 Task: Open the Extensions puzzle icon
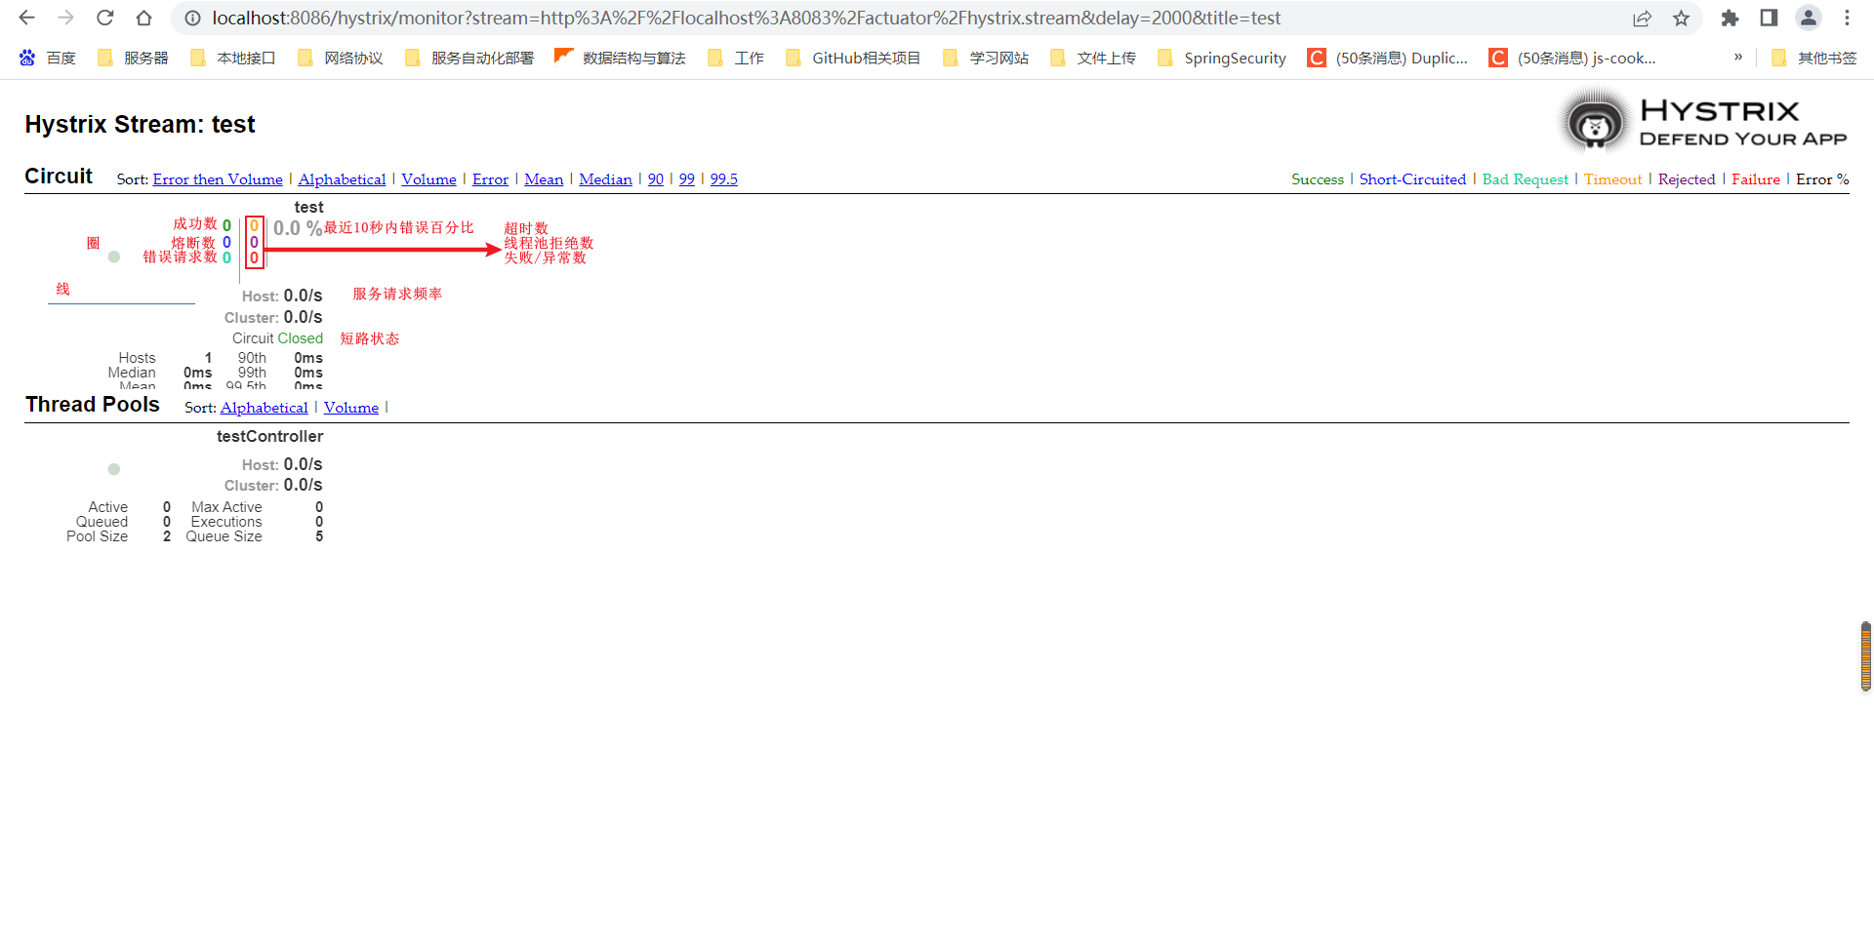tap(1730, 18)
